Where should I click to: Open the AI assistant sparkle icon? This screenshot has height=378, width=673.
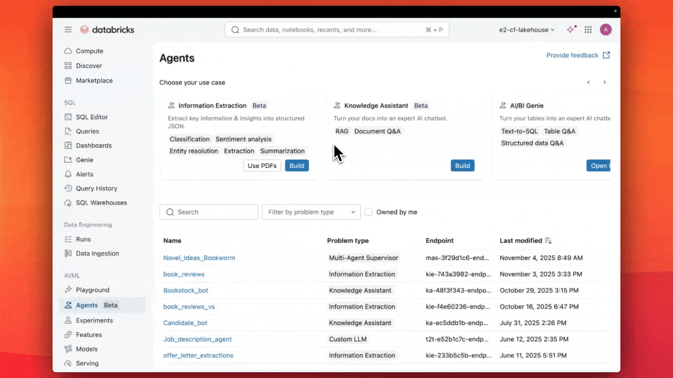coord(571,29)
